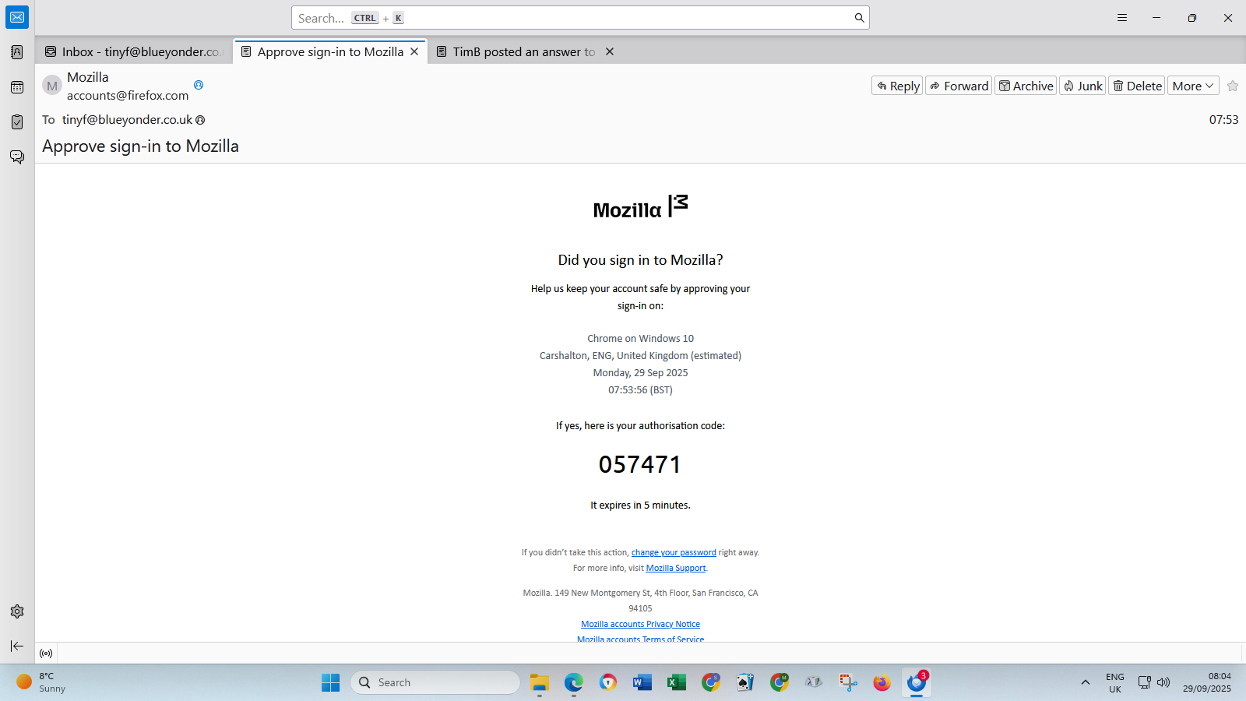The image size is (1246, 701).
Task: Mark the message as Junk
Action: (1082, 86)
